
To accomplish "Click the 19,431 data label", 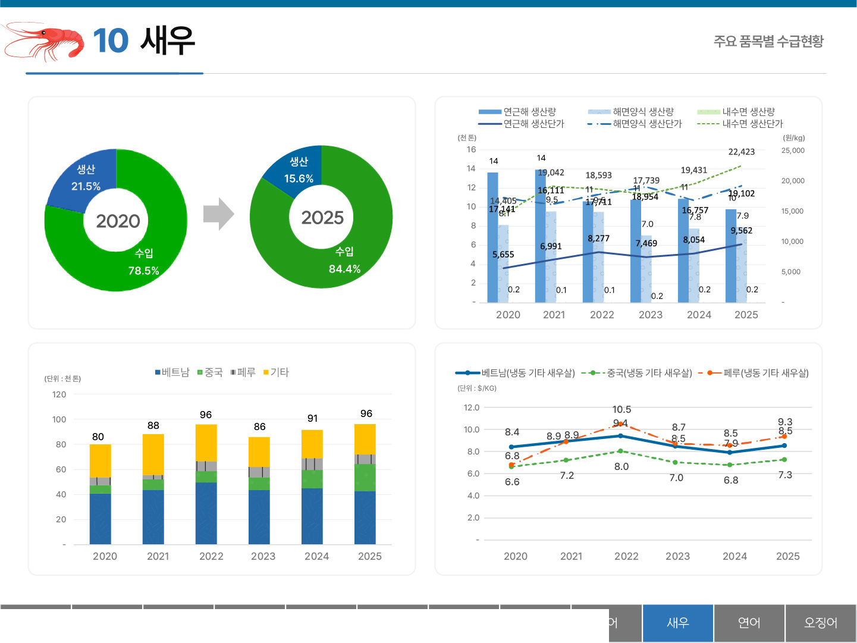I will (x=694, y=170).
